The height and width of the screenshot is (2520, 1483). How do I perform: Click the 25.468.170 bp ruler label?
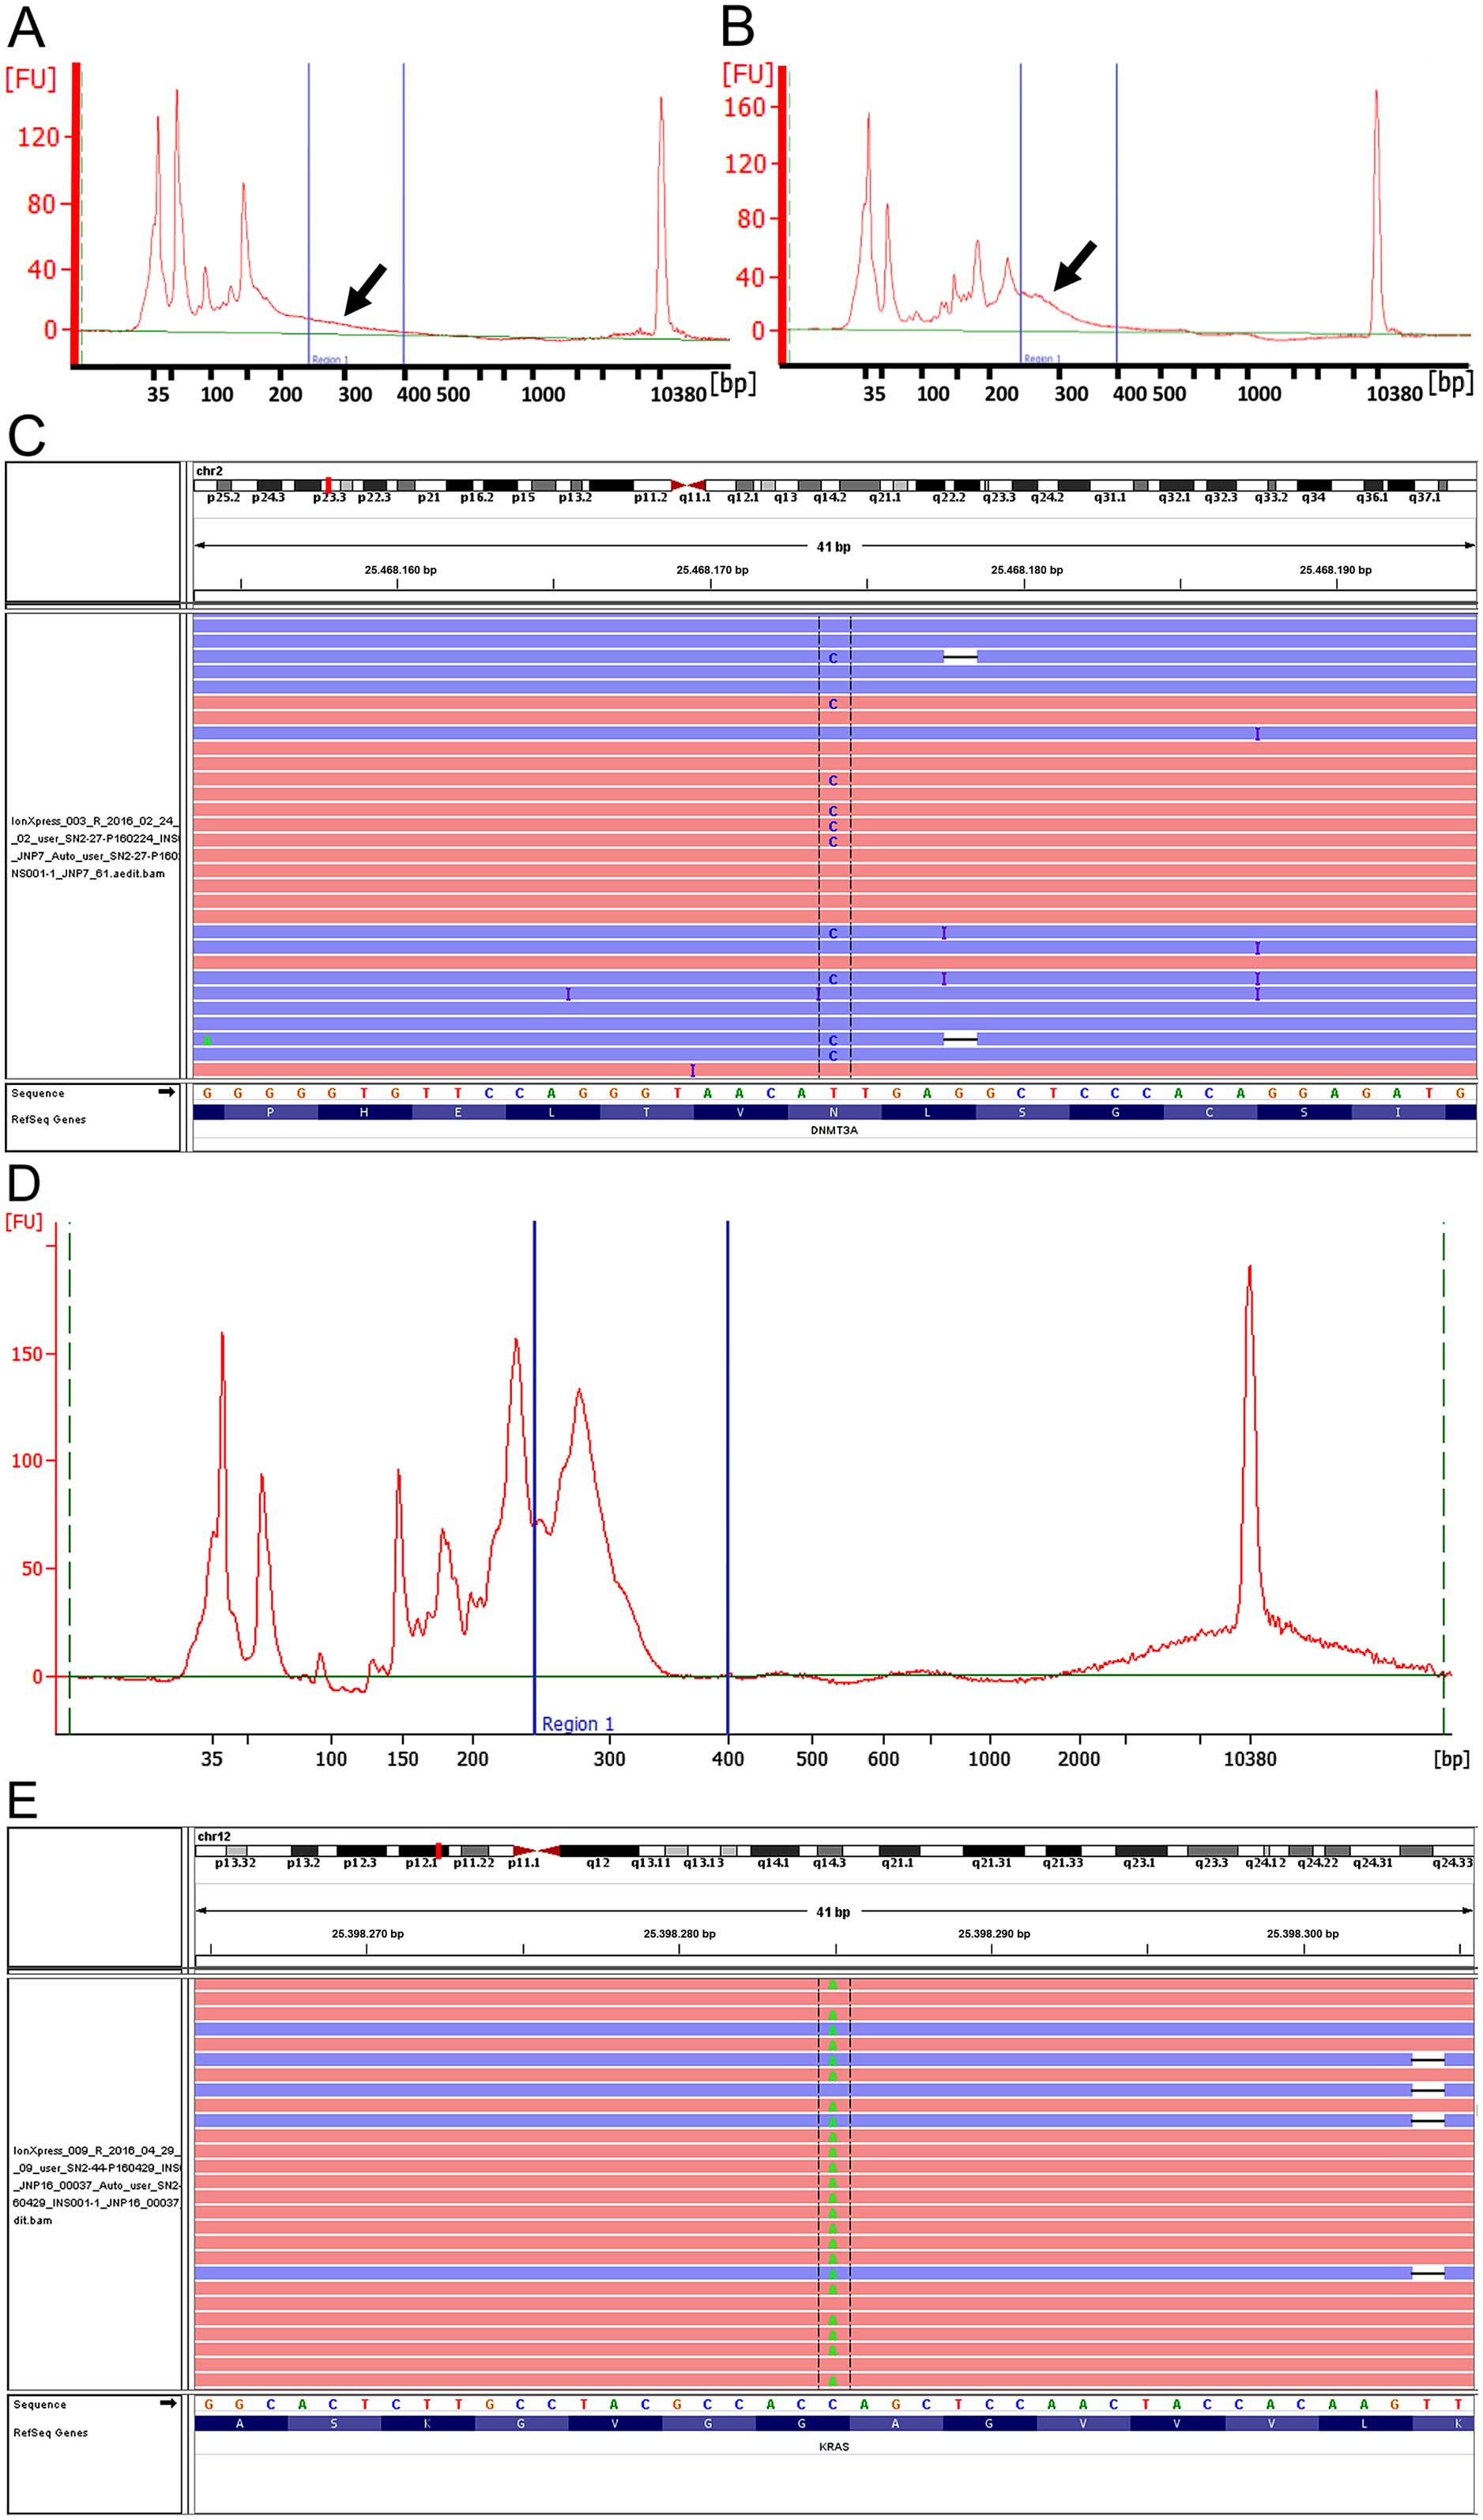tap(711, 570)
